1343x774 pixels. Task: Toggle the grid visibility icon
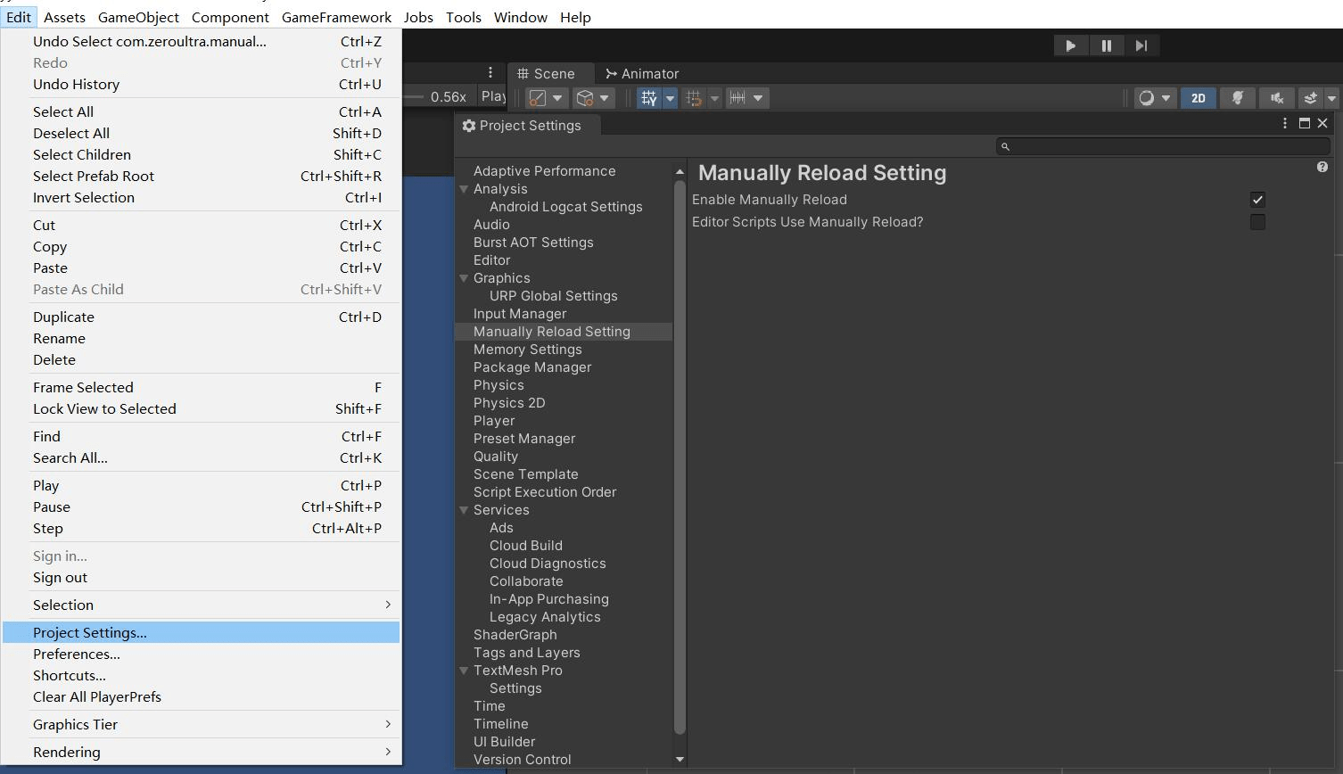click(648, 98)
